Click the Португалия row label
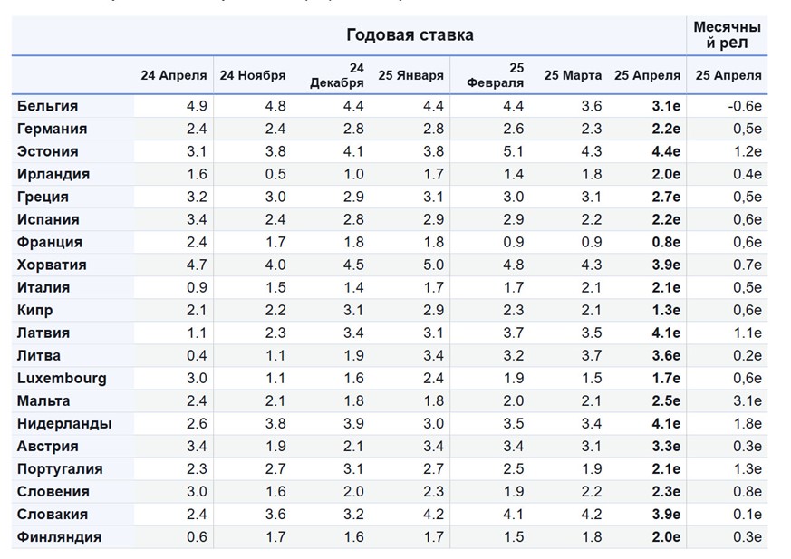791x559 pixels. click(60, 468)
